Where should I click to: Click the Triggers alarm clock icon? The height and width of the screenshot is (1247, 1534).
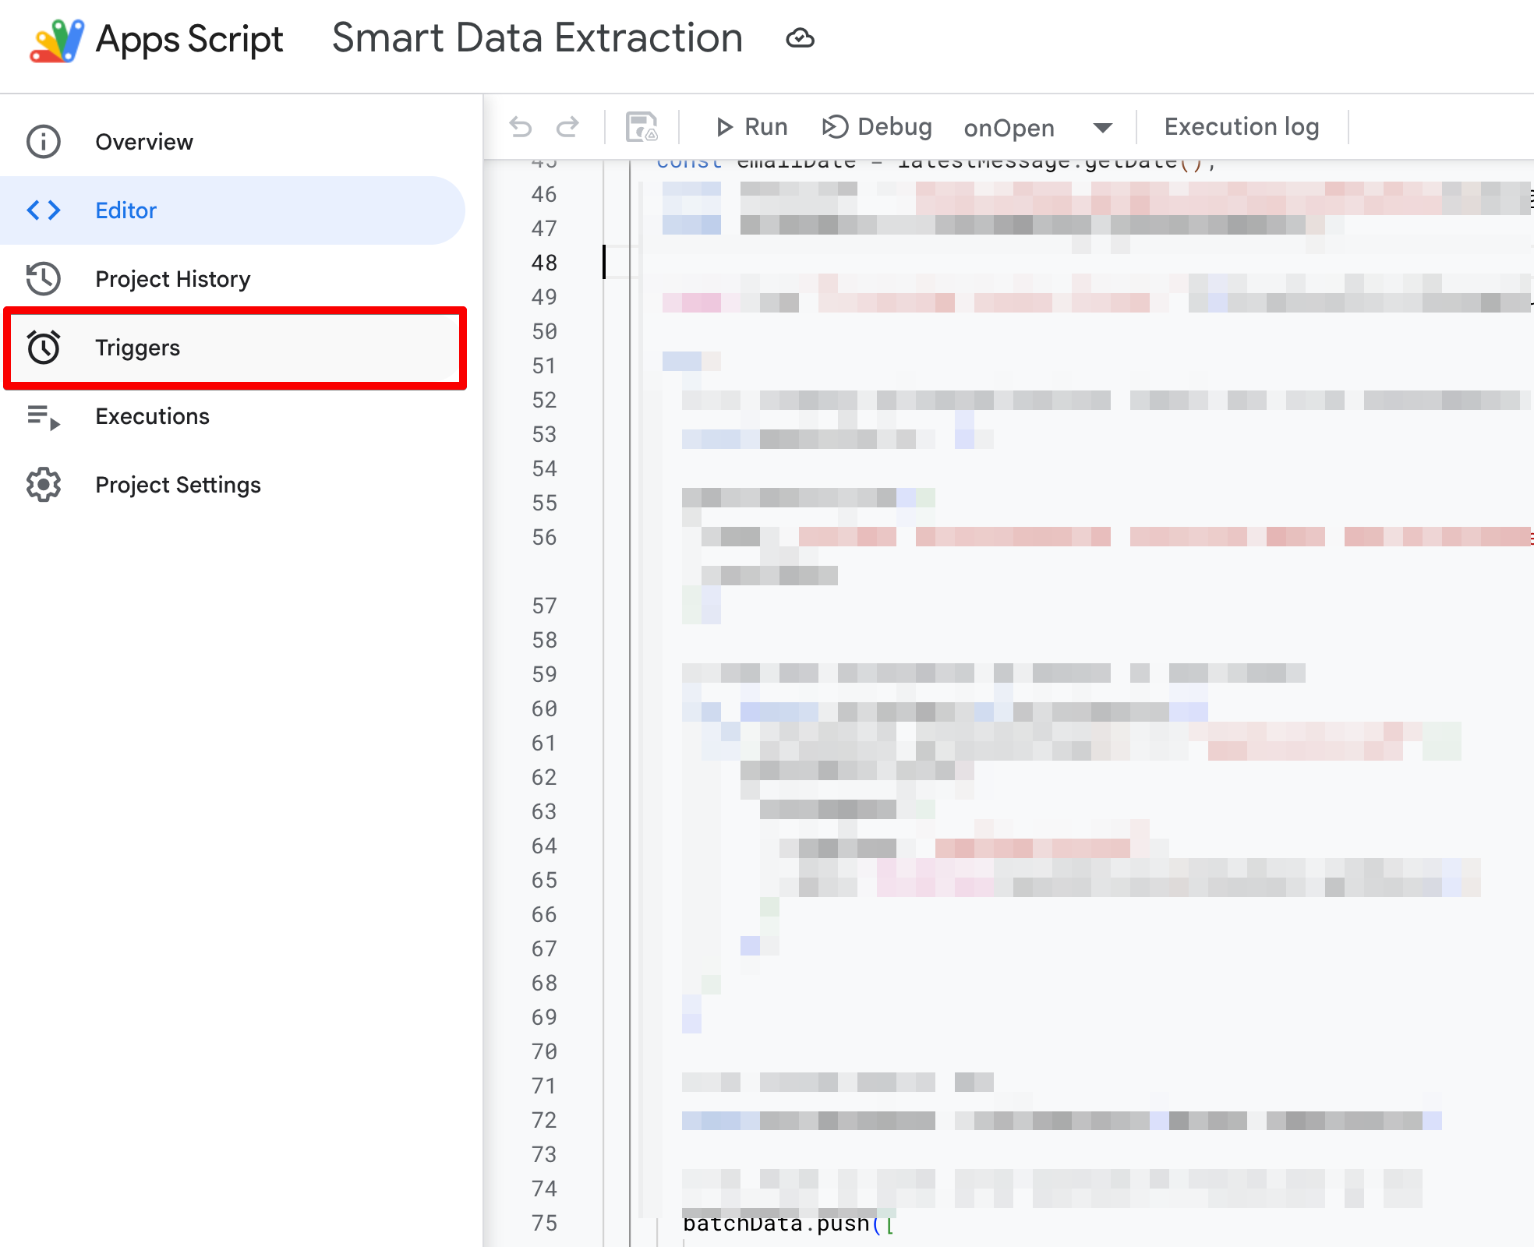[x=44, y=348]
